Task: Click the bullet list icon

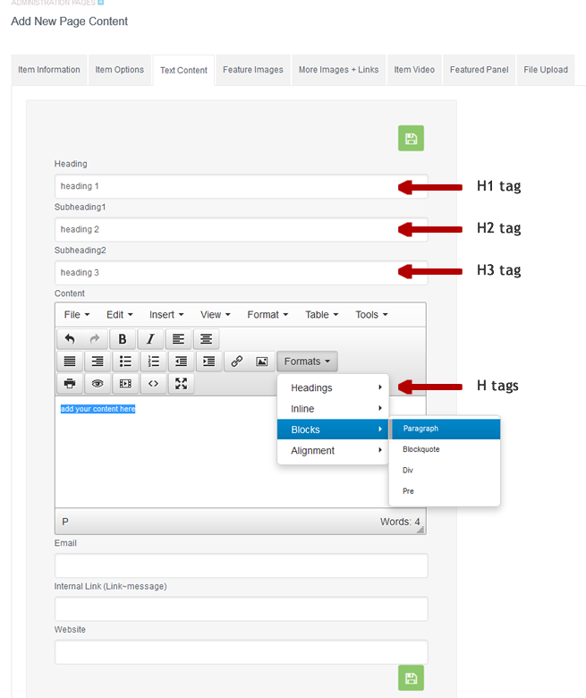Action: pyautogui.click(x=125, y=362)
